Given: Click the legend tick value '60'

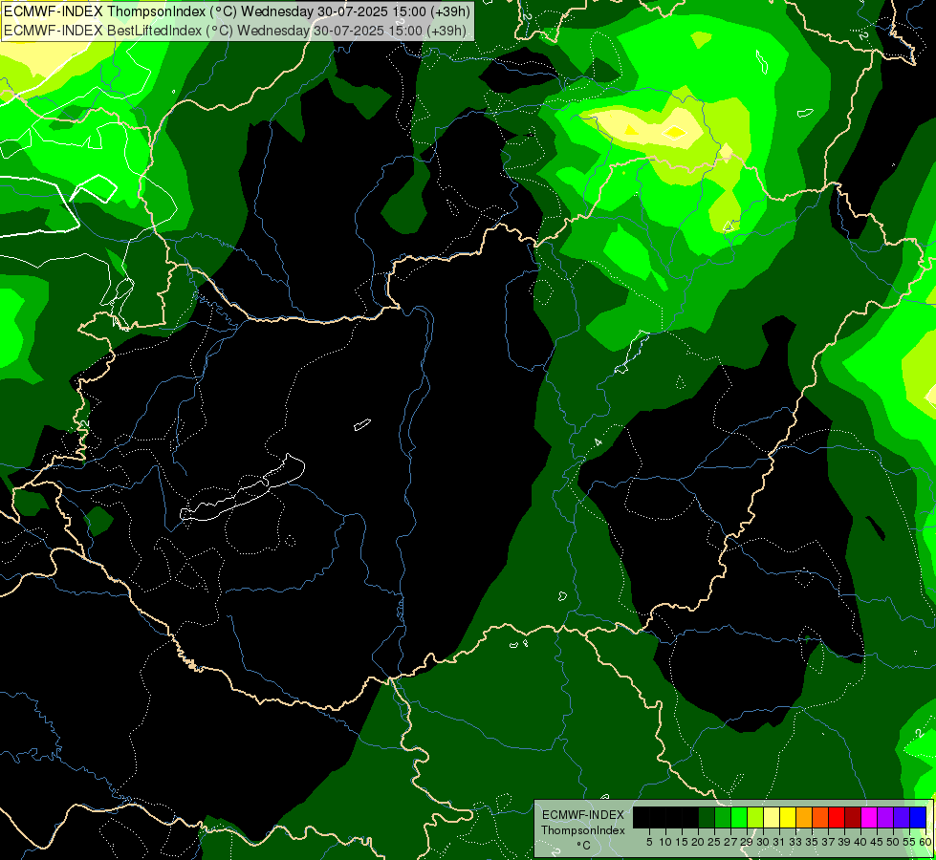Looking at the screenshot, I should coord(925,842).
